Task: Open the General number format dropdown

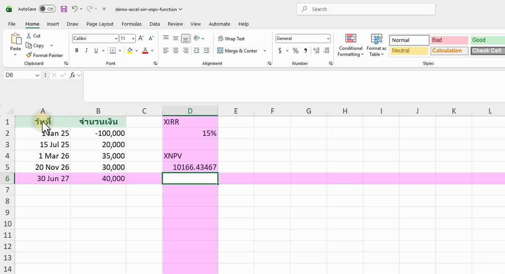Action: point(328,38)
